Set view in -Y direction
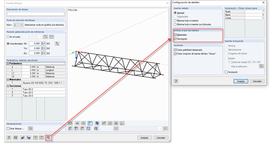274x147 pixels. pos(76,129)
